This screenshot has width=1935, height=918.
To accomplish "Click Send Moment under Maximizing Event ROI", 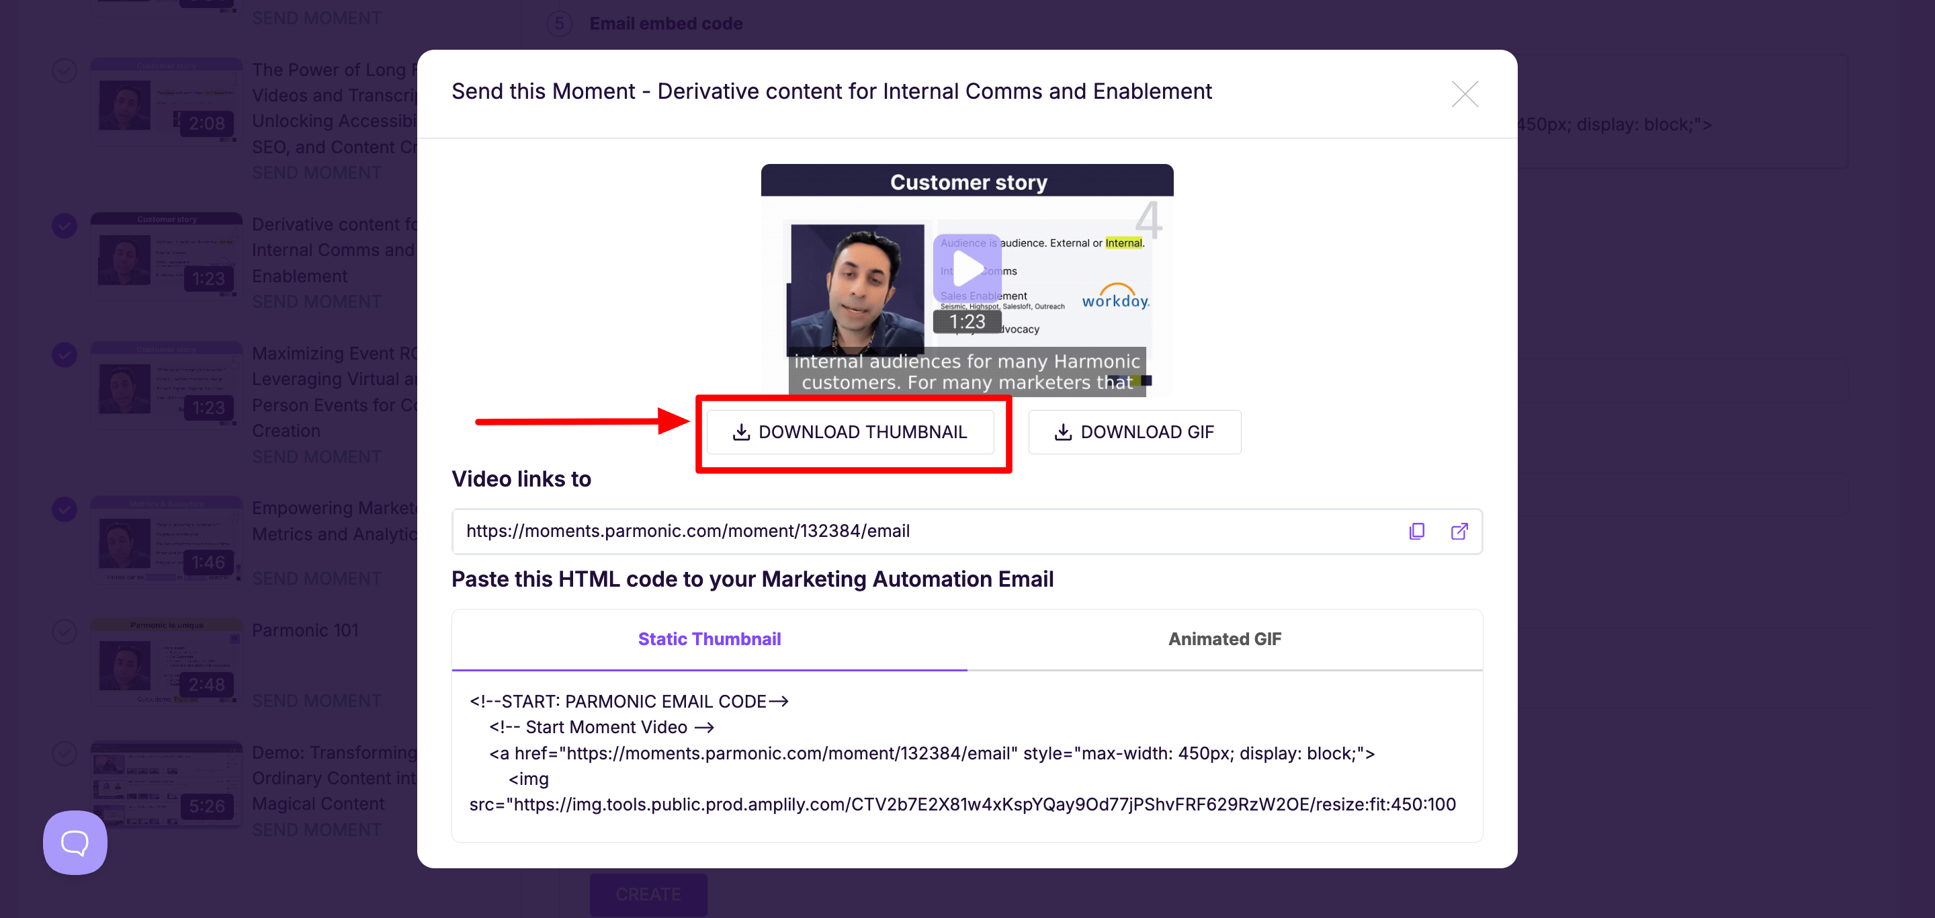I will click(x=316, y=457).
